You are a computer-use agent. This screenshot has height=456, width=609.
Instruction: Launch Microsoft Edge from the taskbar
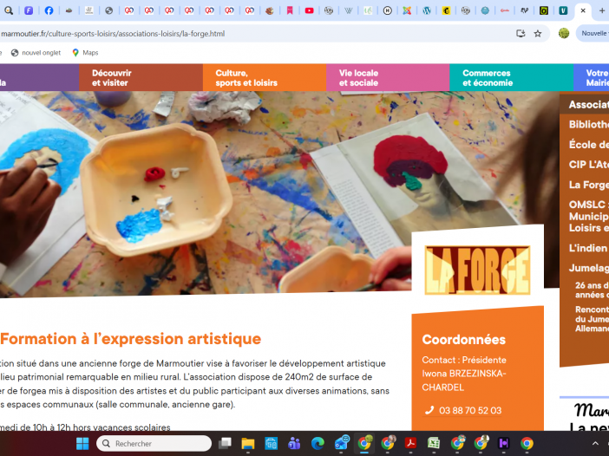pos(318,443)
